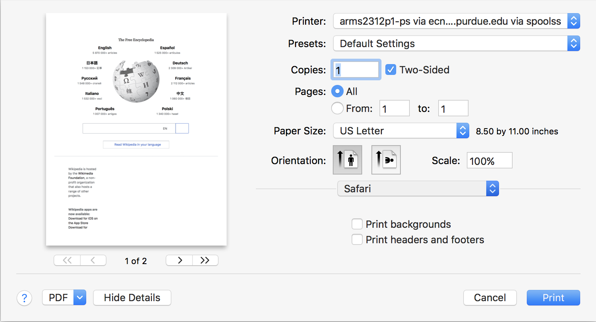
Task: Go to first preview page
Action: 67,260
